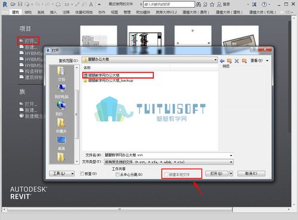Image resolution: width=298 pixels, height=220 pixels.
Task: Expand the 文件名 file name dropdown arrow
Action: (231, 155)
